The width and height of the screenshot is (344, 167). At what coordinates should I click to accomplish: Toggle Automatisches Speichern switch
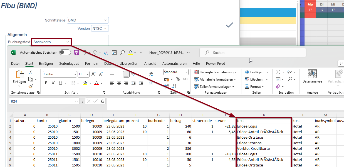pyautogui.click(x=65, y=53)
